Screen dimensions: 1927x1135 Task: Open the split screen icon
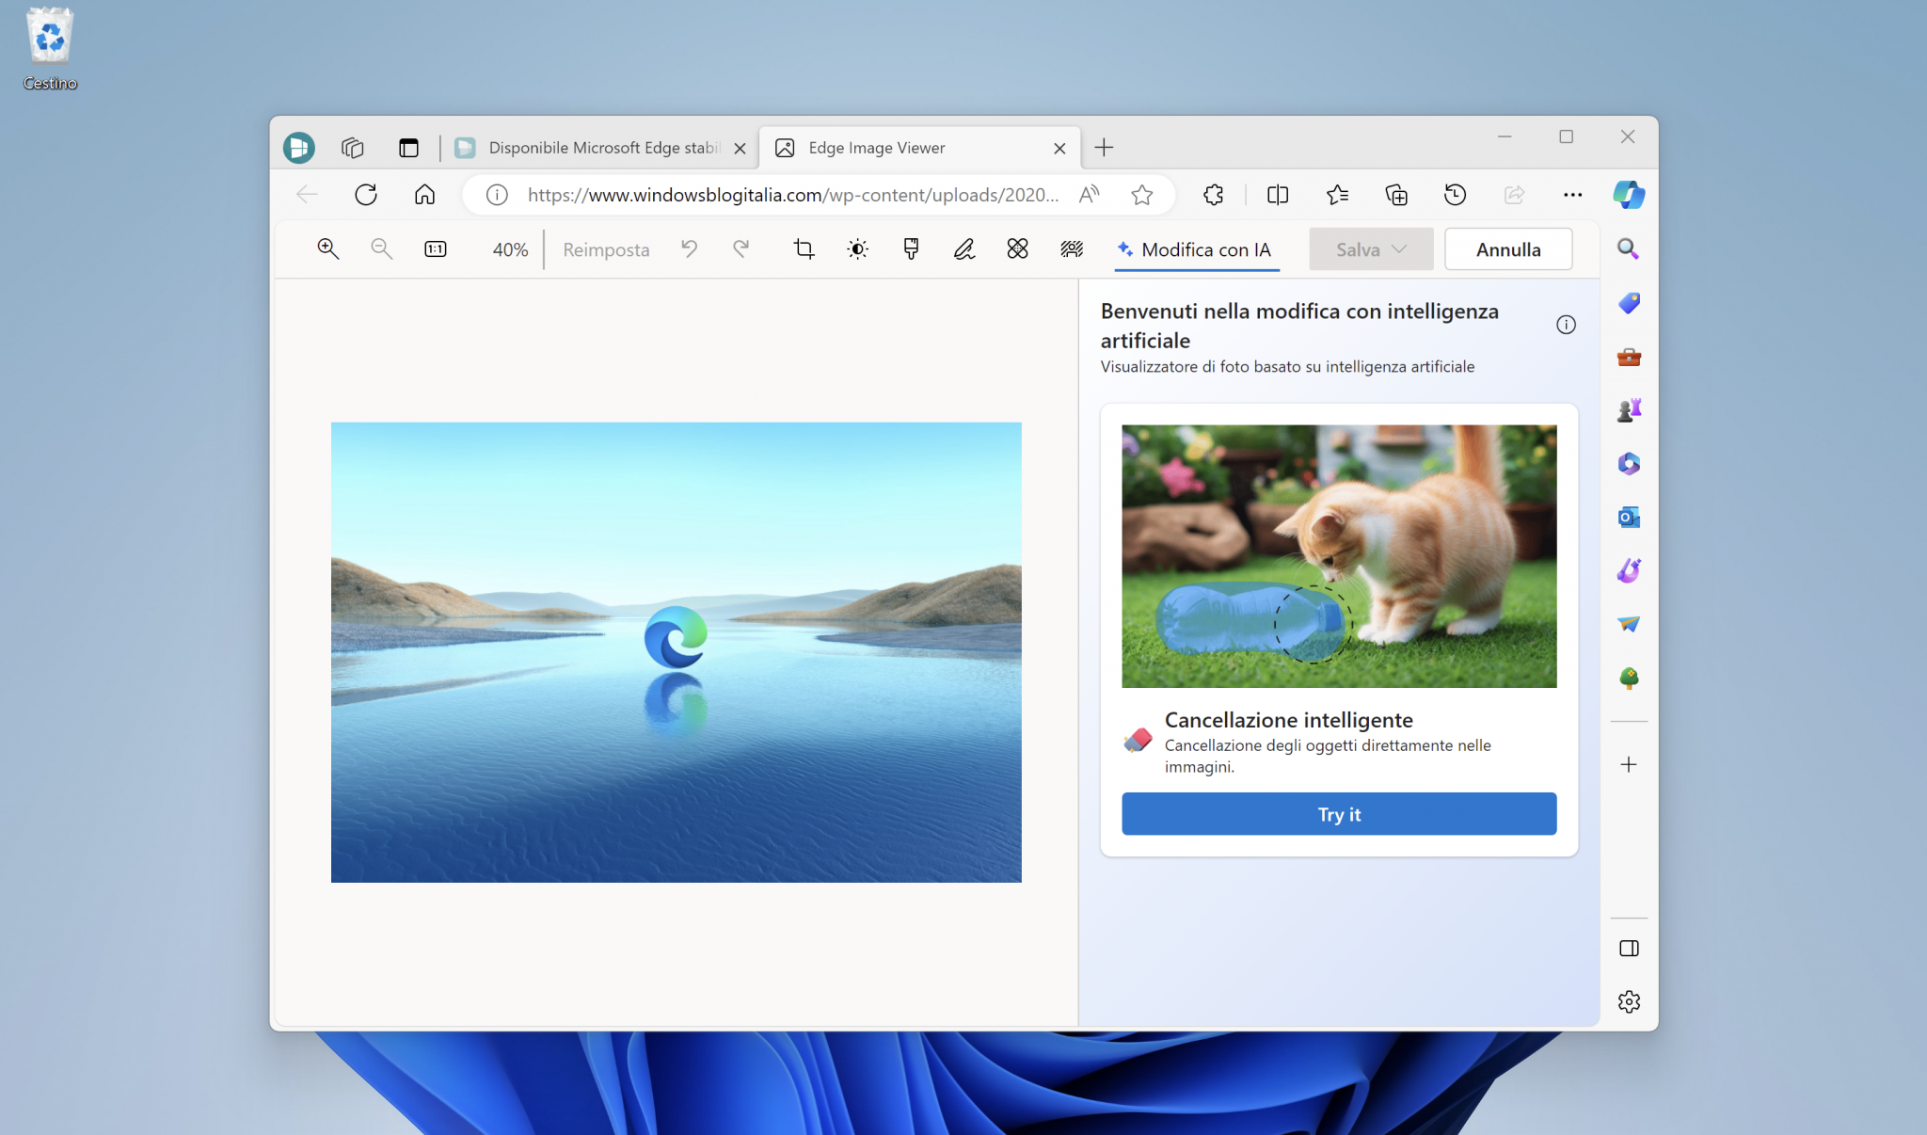point(1277,195)
